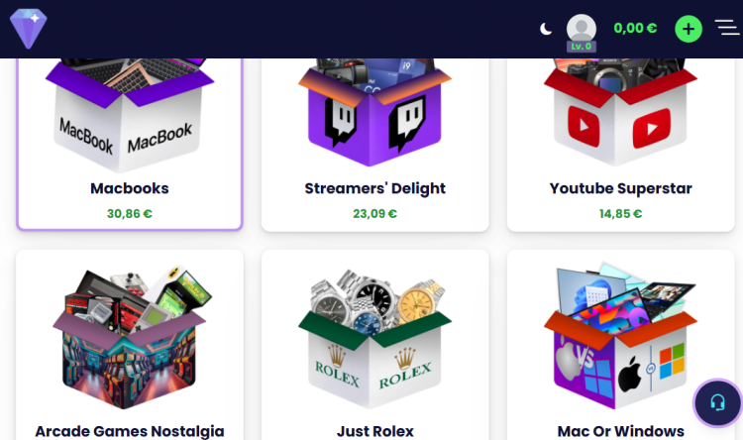Viewport: 743px width, 440px height.
Task: Open live support headset chat button
Action: pyautogui.click(x=718, y=403)
